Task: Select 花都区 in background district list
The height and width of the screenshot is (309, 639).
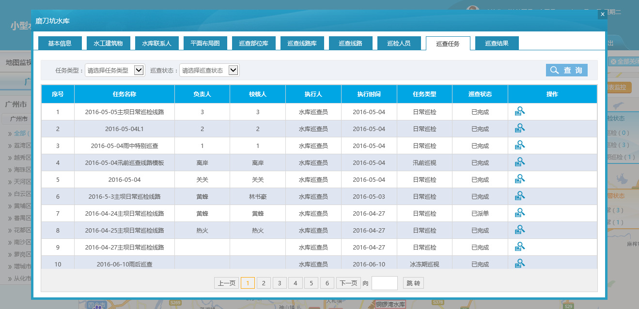Action: pyautogui.click(x=22, y=230)
